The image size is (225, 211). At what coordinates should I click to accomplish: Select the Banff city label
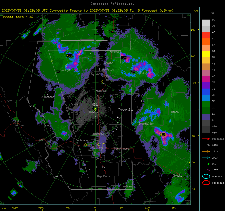(x=41, y=140)
